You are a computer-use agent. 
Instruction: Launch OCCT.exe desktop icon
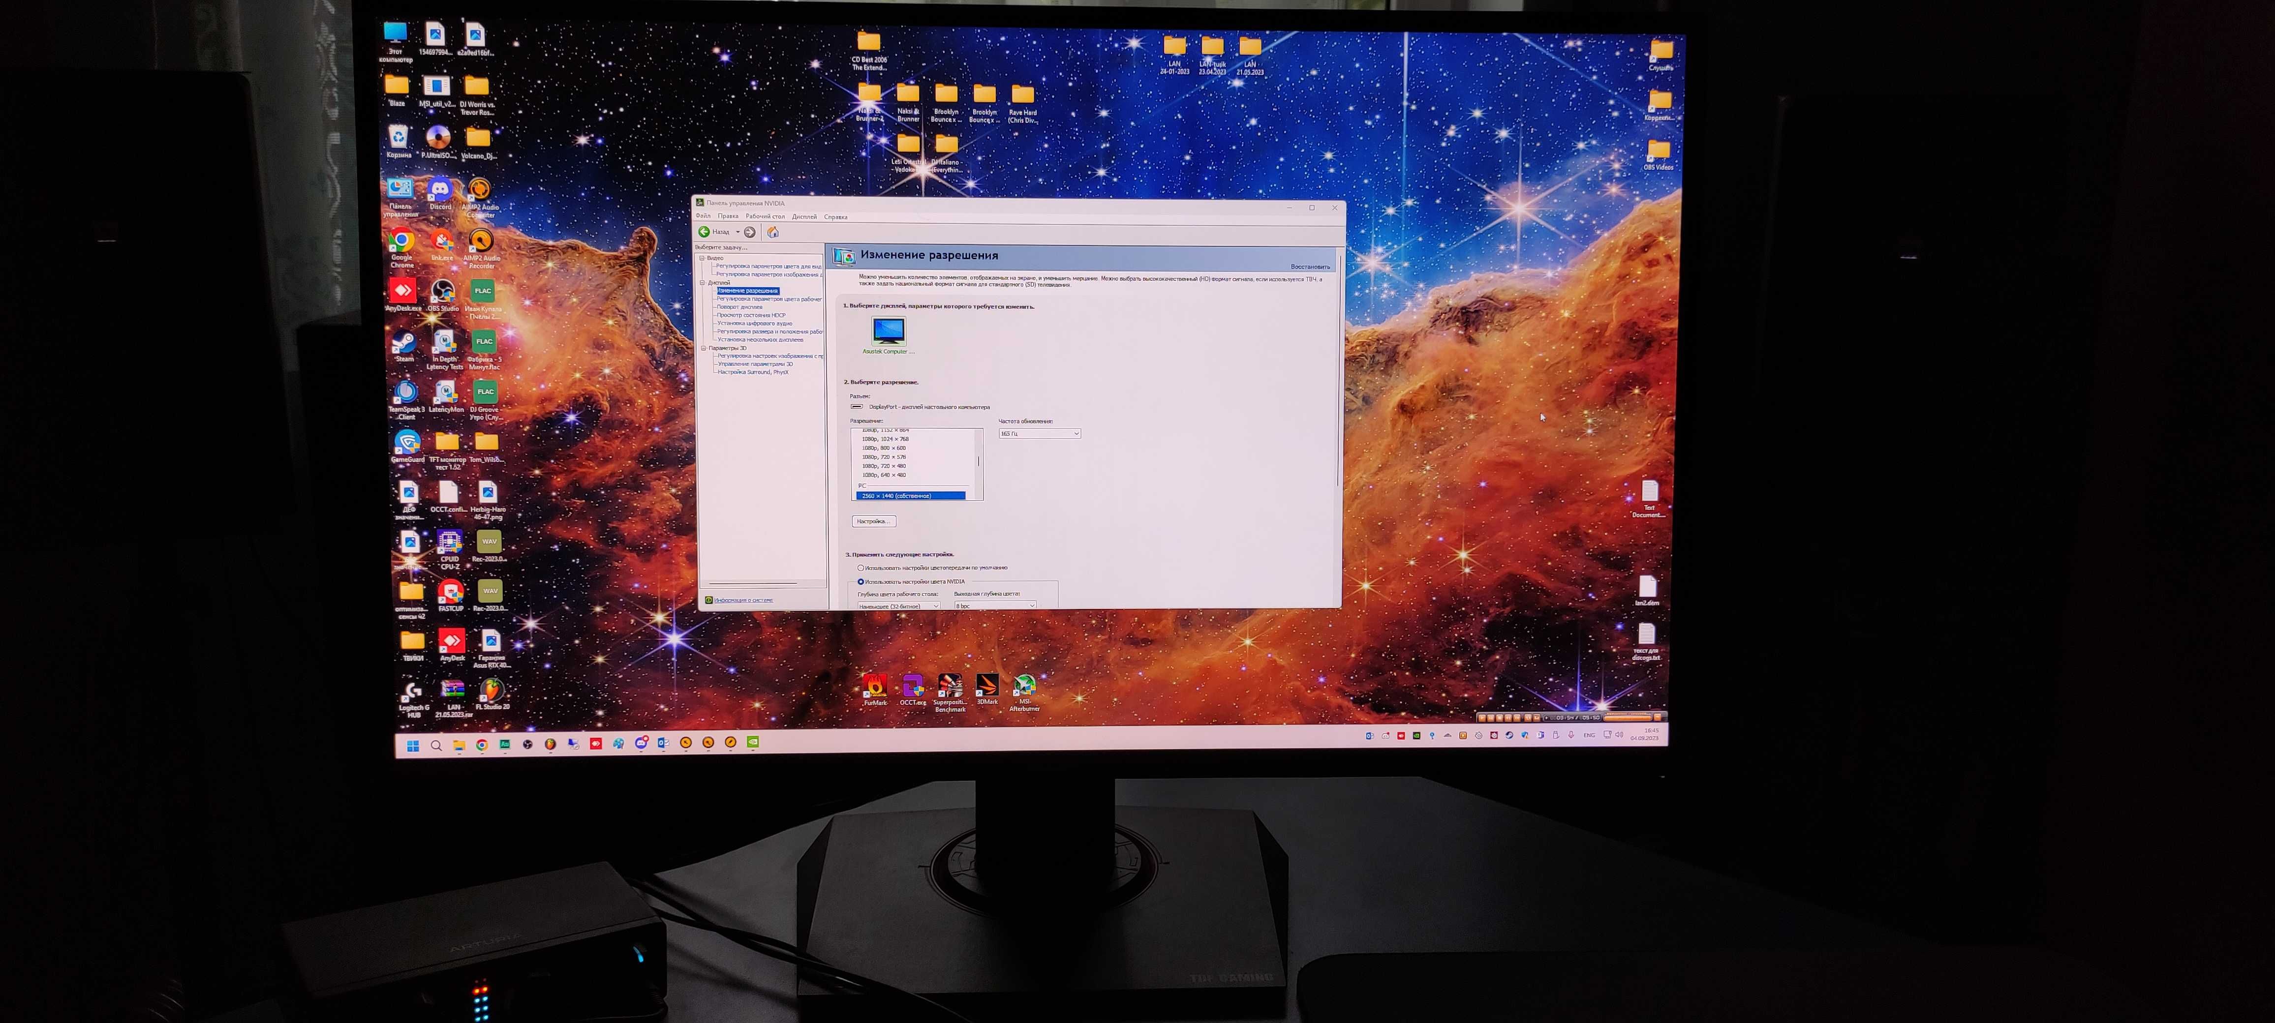coord(912,690)
